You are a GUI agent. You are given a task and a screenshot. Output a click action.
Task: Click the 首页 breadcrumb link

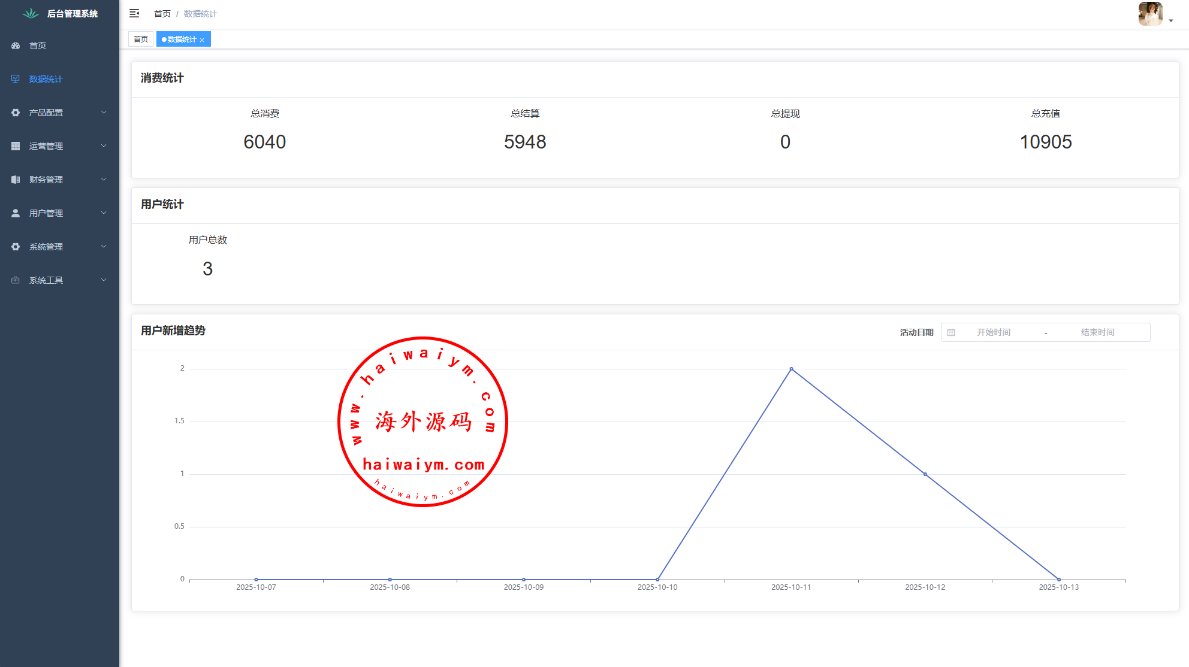(x=162, y=14)
